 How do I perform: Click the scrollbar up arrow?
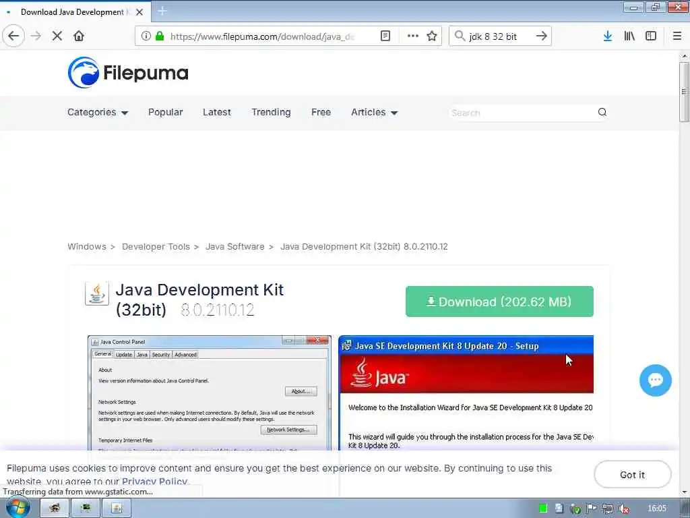click(685, 57)
